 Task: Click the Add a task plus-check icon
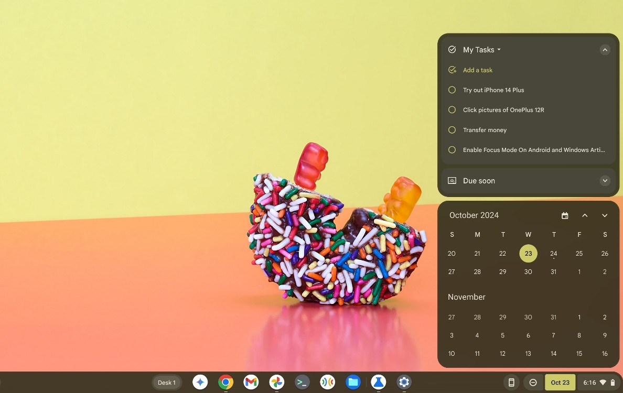coord(452,70)
